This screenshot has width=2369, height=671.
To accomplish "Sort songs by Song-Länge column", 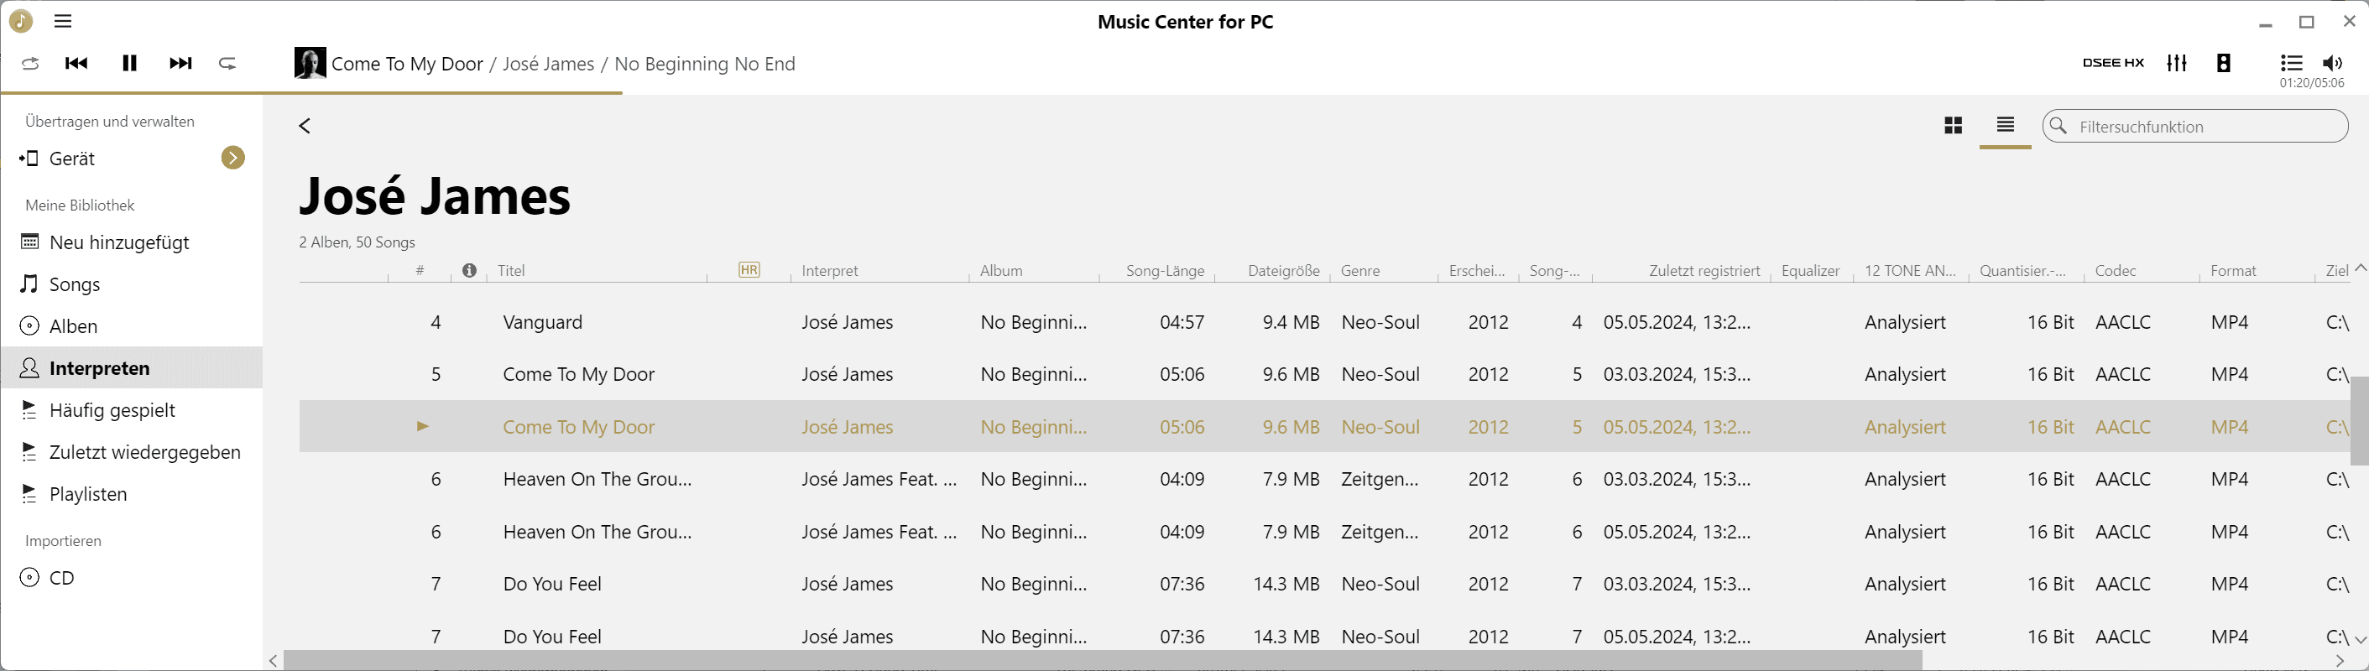I will [x=1164, y=271].
